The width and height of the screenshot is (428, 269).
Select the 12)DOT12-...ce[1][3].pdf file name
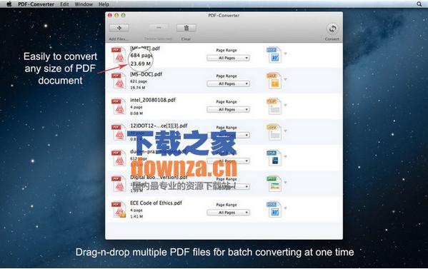click(159, 126)
